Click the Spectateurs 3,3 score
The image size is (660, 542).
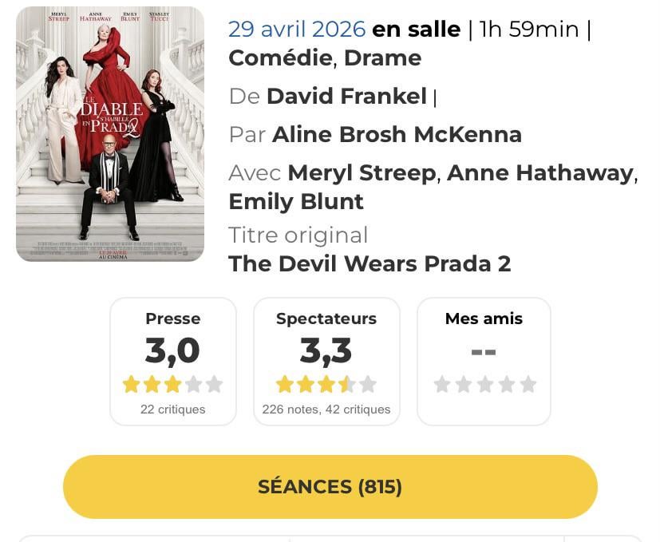click(x=326, y=350)
